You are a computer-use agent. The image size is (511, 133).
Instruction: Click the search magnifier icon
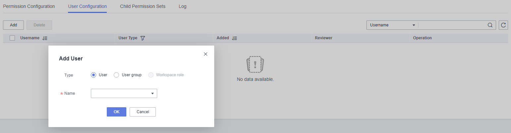(490, 25)
